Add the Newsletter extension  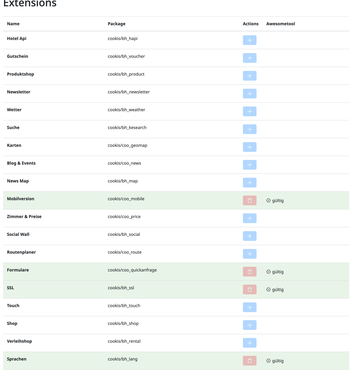(x=249, y=94)
